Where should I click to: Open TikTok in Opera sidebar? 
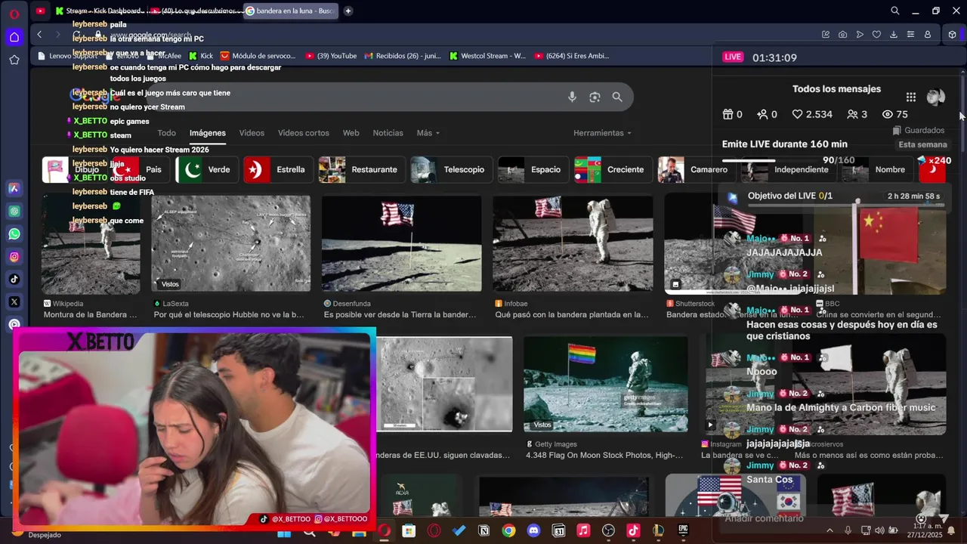click(x=14, y=280)
